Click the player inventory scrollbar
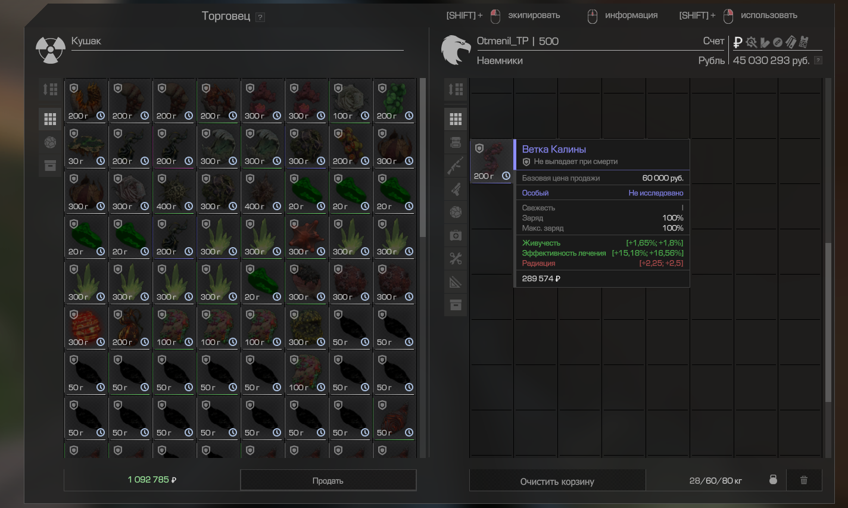 click(x=828, y=322)
